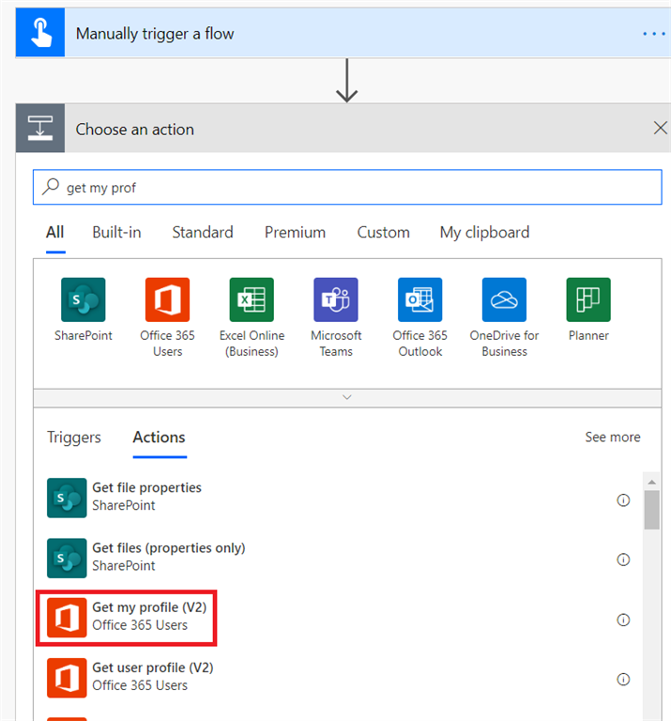Select the Office 365 Users connector icon
The height and width of the screenshot is (721, 671).
point(167,299)
